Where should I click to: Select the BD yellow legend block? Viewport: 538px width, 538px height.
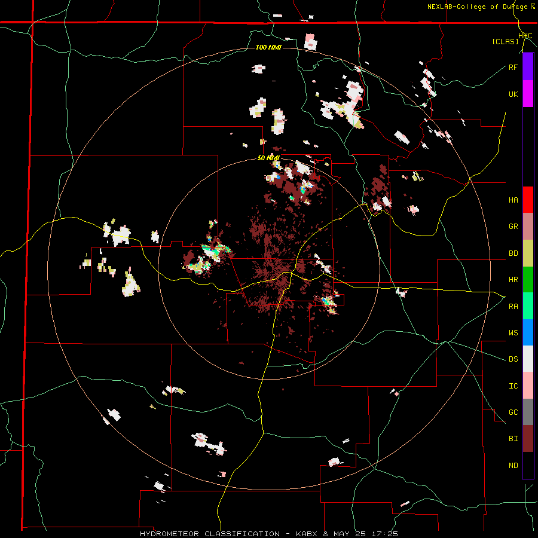528,253
